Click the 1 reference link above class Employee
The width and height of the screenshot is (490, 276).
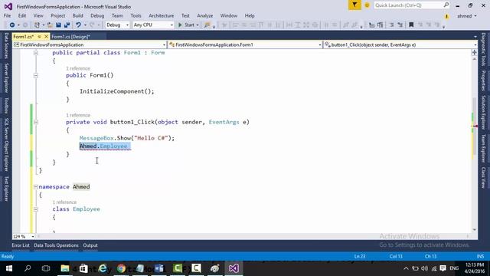point(64,202)
